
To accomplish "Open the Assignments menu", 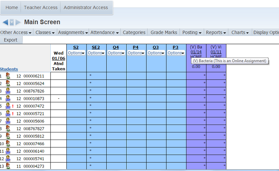I will coord(73,32).
